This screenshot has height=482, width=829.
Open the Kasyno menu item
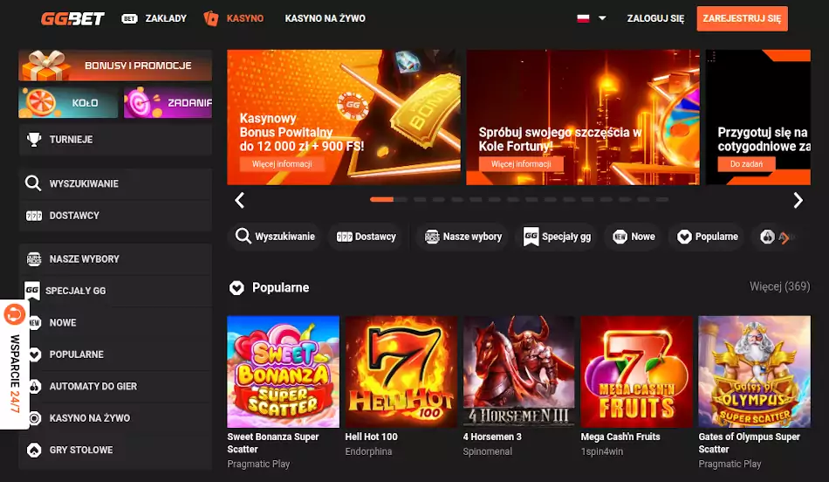(x=245, y=18)
